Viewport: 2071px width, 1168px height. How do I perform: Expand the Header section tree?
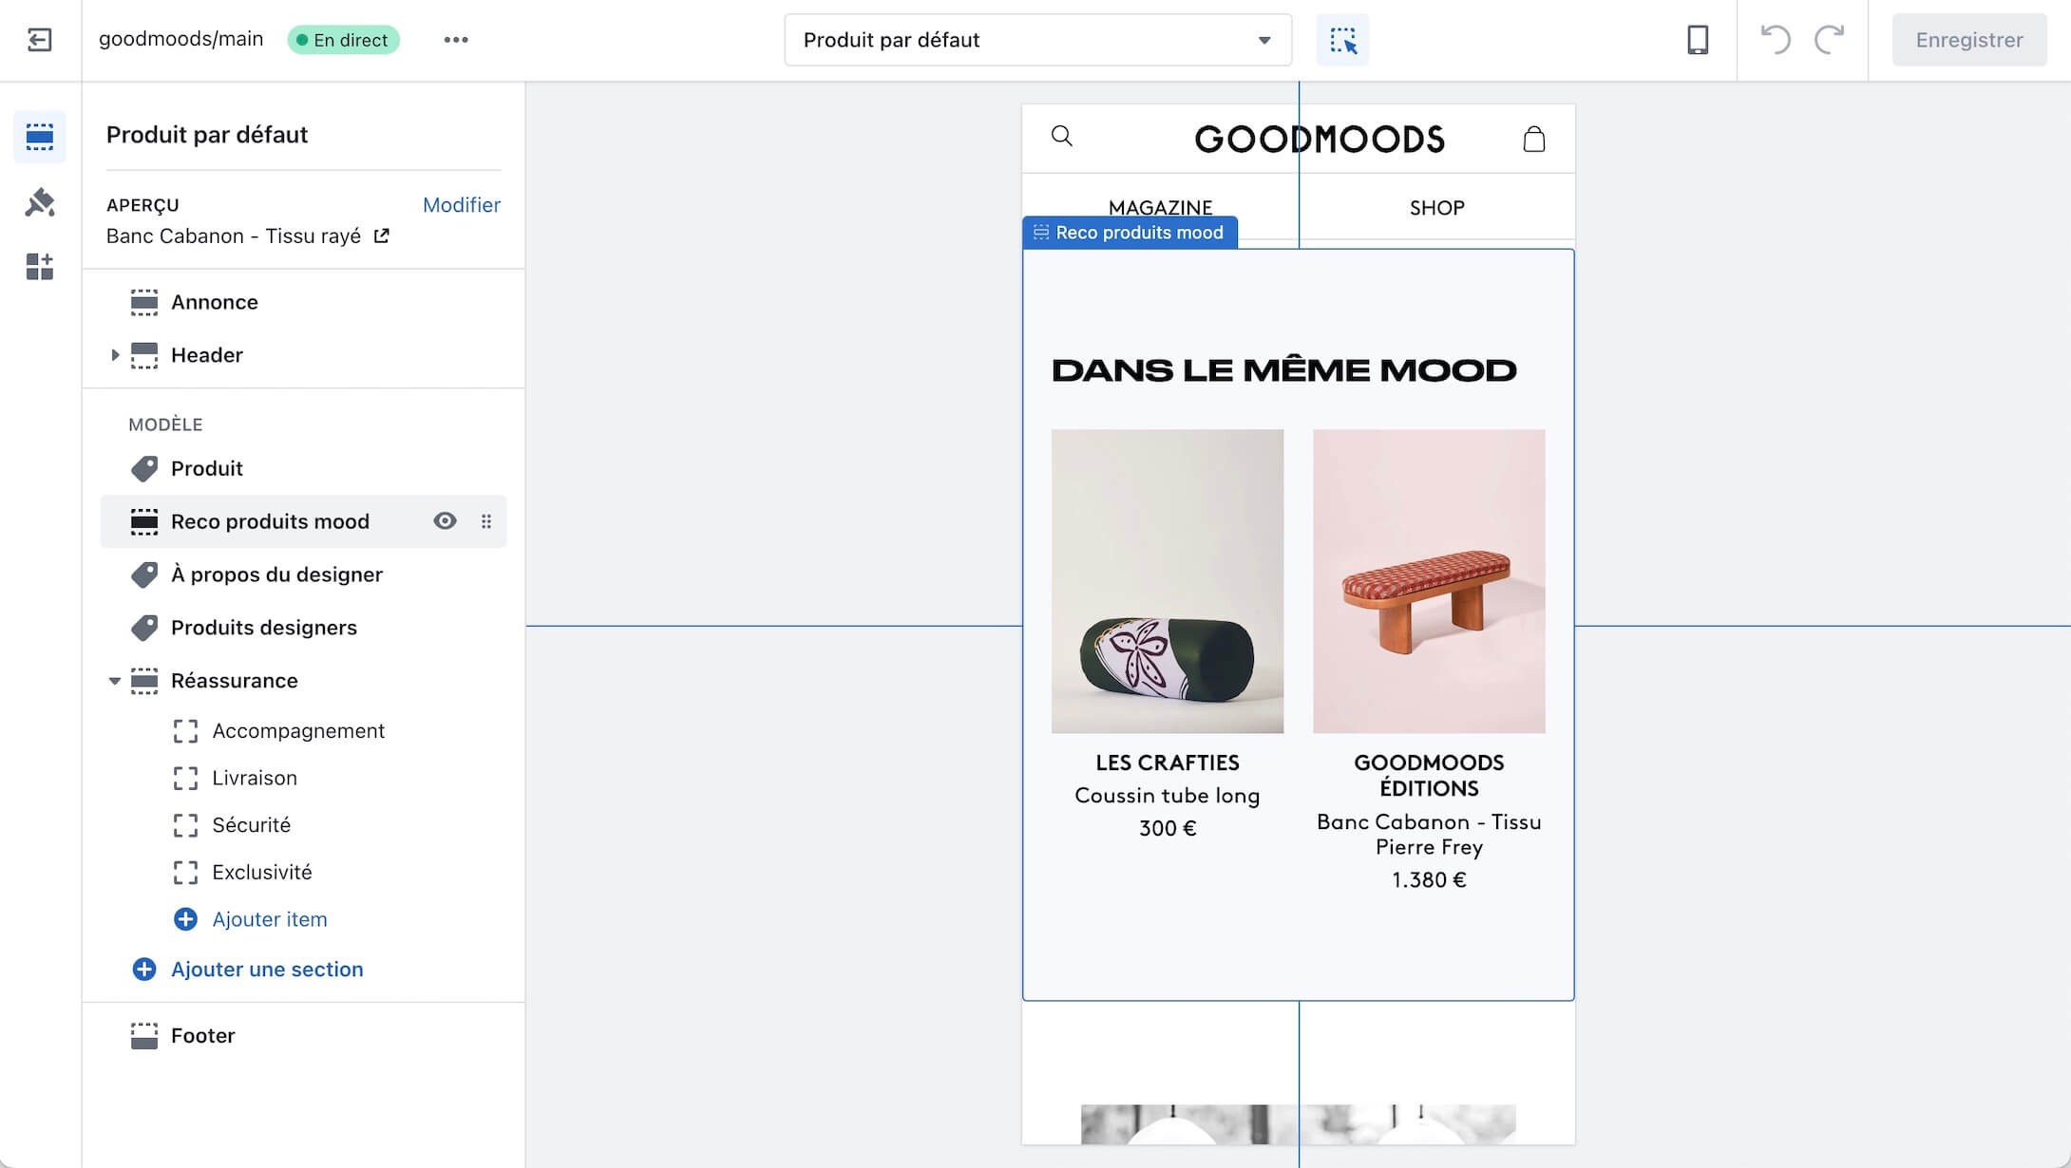tap(115, 355)
